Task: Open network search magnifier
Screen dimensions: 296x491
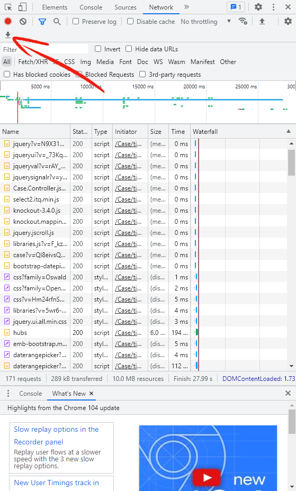Action: pos(57,21)
